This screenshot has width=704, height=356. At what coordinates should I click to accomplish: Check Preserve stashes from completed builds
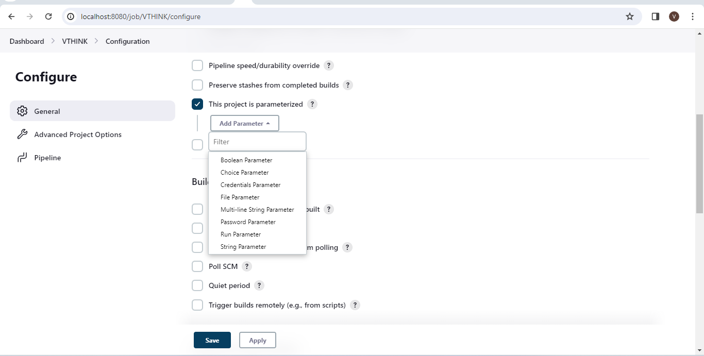click(197, 85)
